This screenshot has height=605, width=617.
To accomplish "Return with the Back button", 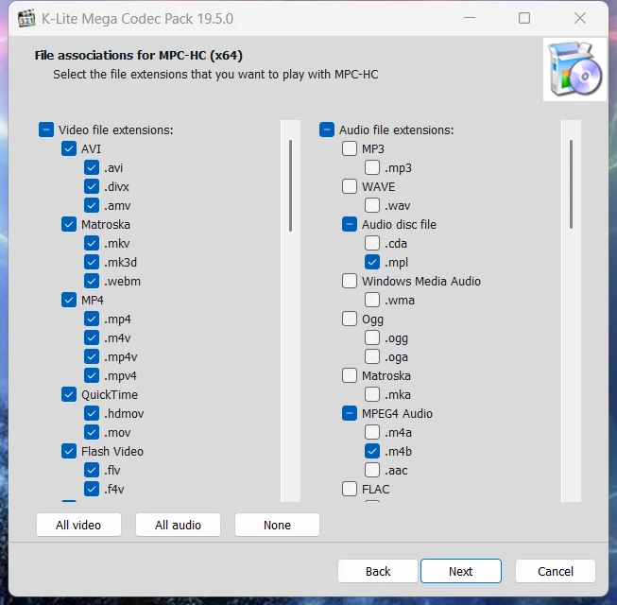I will pos(378,571).
